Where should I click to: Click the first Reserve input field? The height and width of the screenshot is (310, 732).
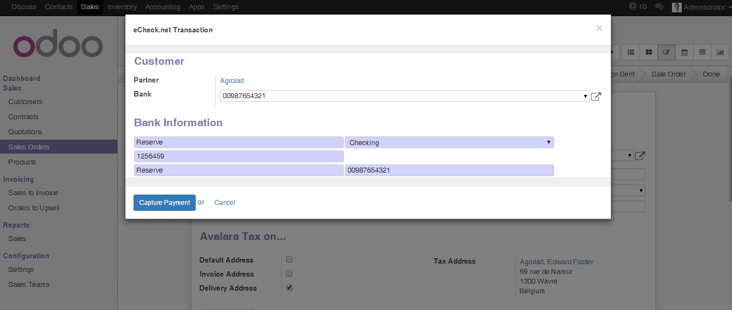click(238, 142)
